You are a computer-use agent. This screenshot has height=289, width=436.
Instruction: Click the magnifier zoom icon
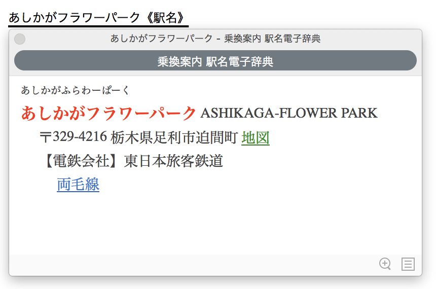coord(385,264)
